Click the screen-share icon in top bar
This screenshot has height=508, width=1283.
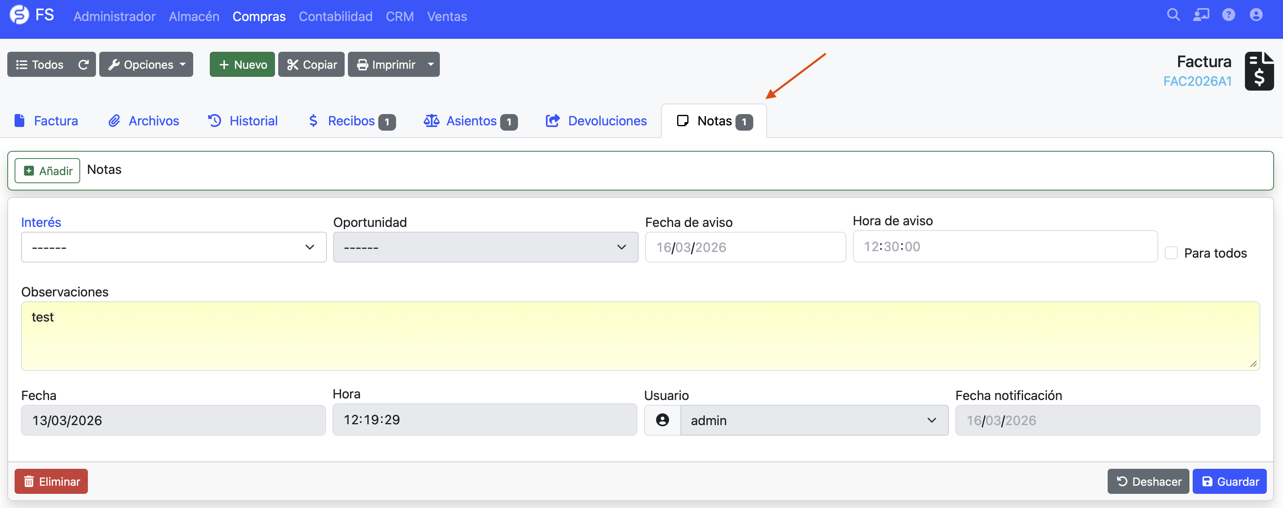[1200, 15]
